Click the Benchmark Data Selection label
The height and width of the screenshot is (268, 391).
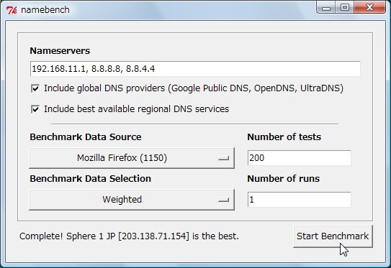tap(90, 179)
